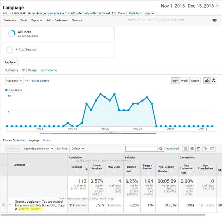Select the performance bar view icon
Screen dimensions: 222x218
point(199,149)
